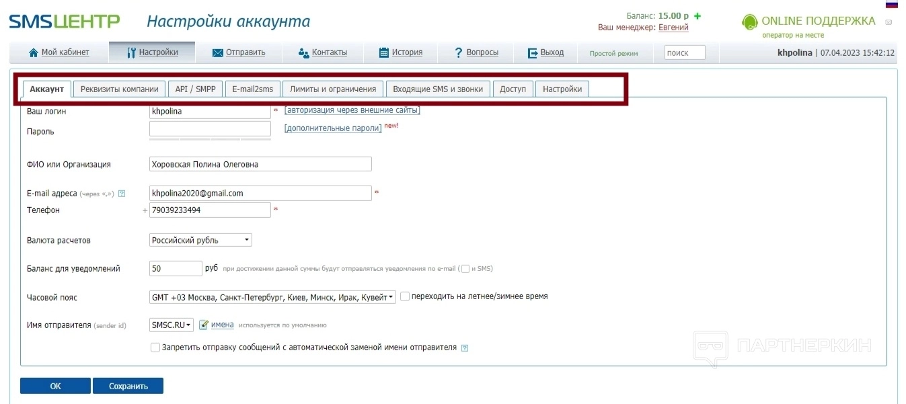
Task: Open the Лимиты и ограничения tab
Action: (x=333, y=89)
